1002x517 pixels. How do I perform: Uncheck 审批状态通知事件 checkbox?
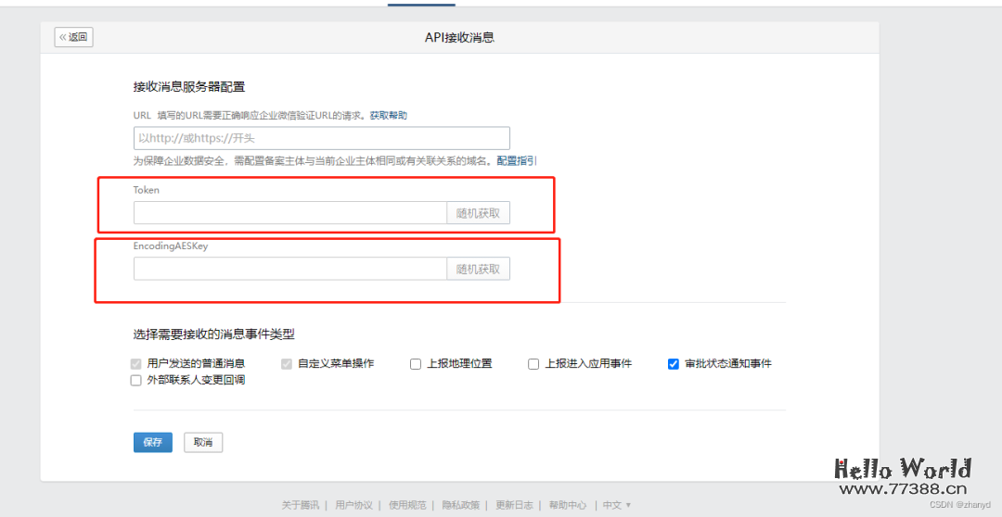[673, 364]
